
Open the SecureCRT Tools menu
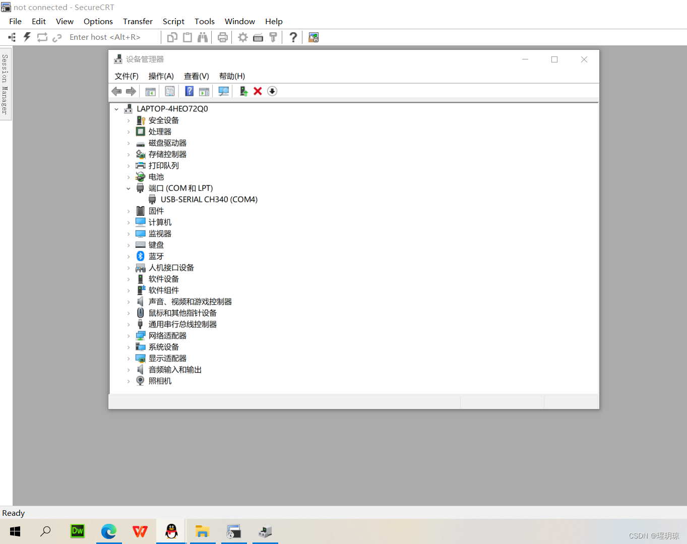pos(205,21)
